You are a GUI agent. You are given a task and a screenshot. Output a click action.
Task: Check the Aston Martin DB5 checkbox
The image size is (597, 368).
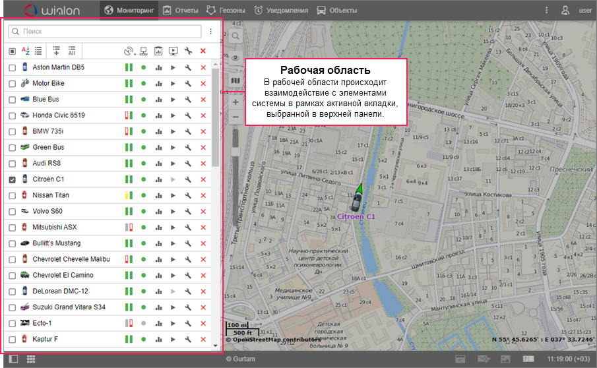(x=13, y=68)
